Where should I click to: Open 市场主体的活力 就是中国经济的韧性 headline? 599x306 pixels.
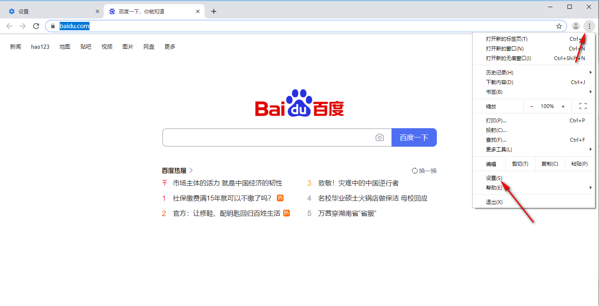click(x=228, y=183)
